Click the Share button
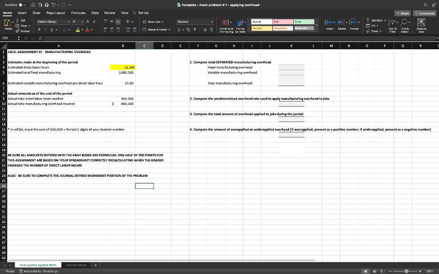 click(402, 13)
